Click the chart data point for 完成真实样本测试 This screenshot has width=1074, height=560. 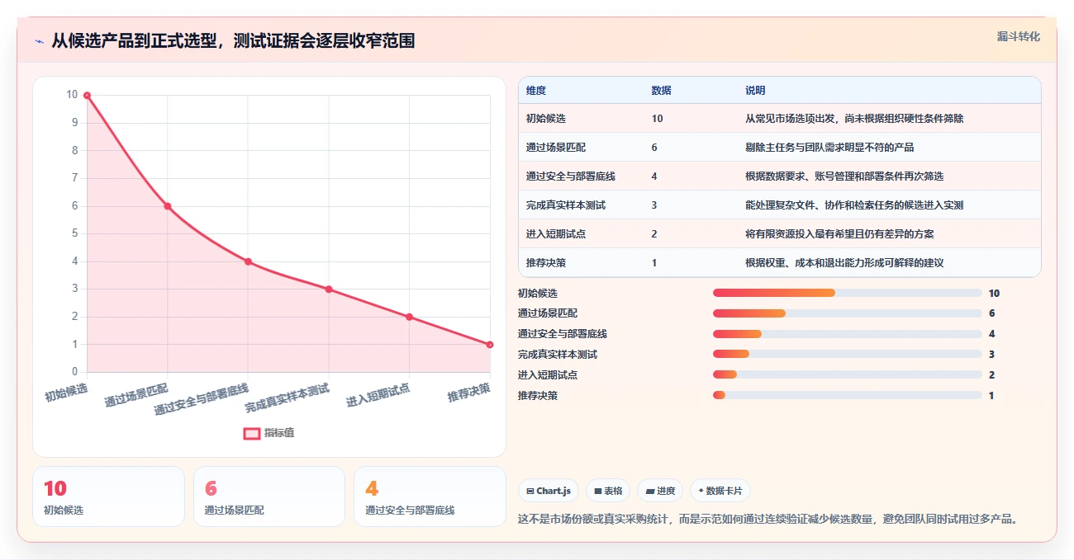click(x=329, y=289)
